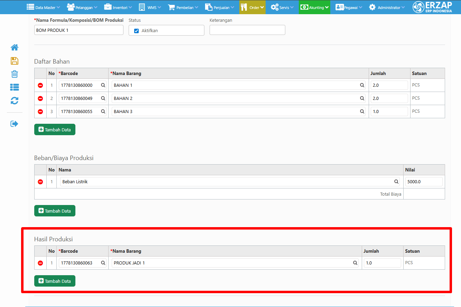The width and height of the screenshot is (461, 307).
Task: Open the list view icon in sidebar
Action: [x=15, y=87]
